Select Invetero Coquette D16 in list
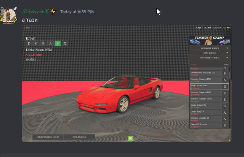The image size is (244, 157). point(209,80)
